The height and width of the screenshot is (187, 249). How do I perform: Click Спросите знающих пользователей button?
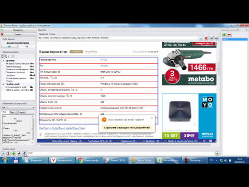coord(127,127)
